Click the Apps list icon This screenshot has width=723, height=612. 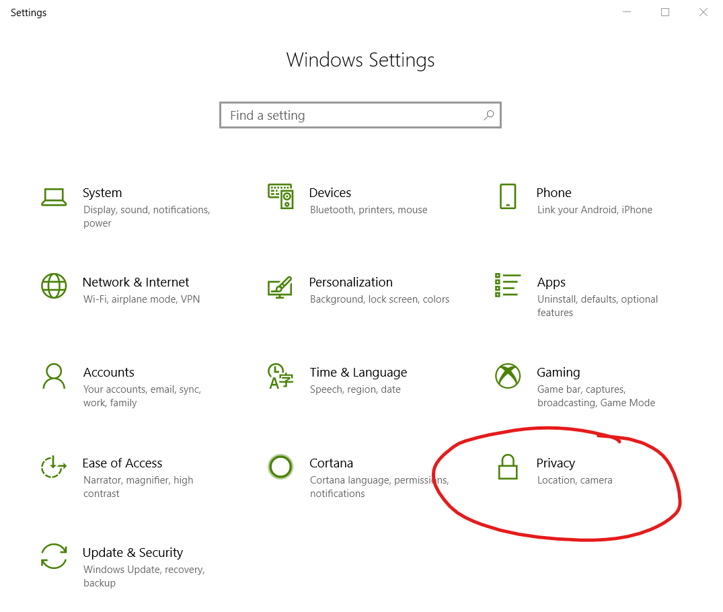508,285
